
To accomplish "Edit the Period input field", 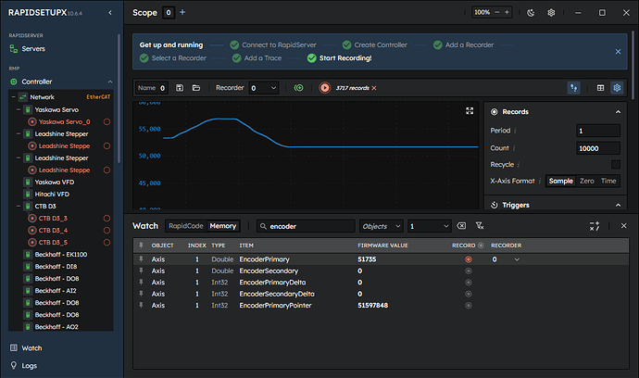I will [598, 131].
